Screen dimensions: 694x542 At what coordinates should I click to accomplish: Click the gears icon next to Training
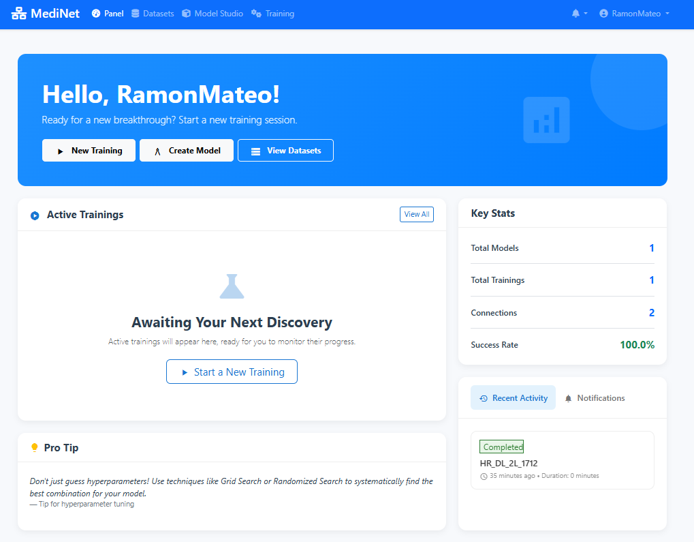coord(256,14)
